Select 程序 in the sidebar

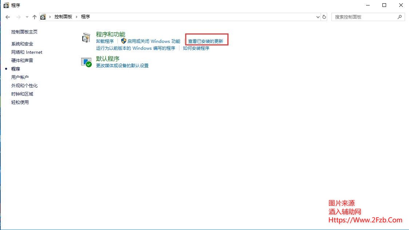click(x=16, y=69)
